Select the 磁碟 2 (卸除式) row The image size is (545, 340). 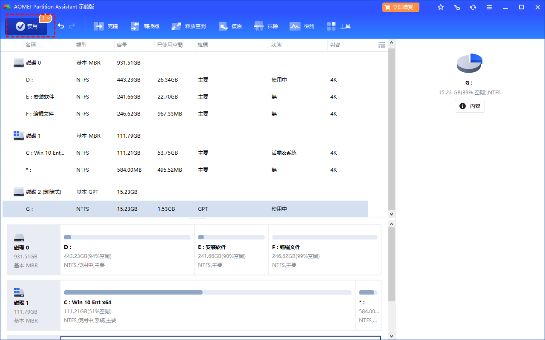point(185,192)
